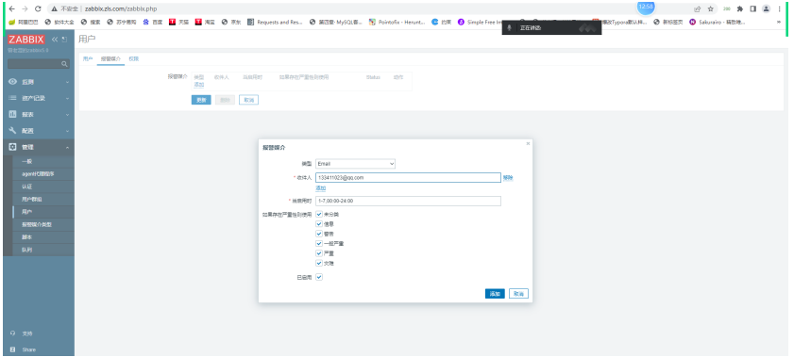Go back with browser back arrow
794x357 pixels.
point(12,8)
